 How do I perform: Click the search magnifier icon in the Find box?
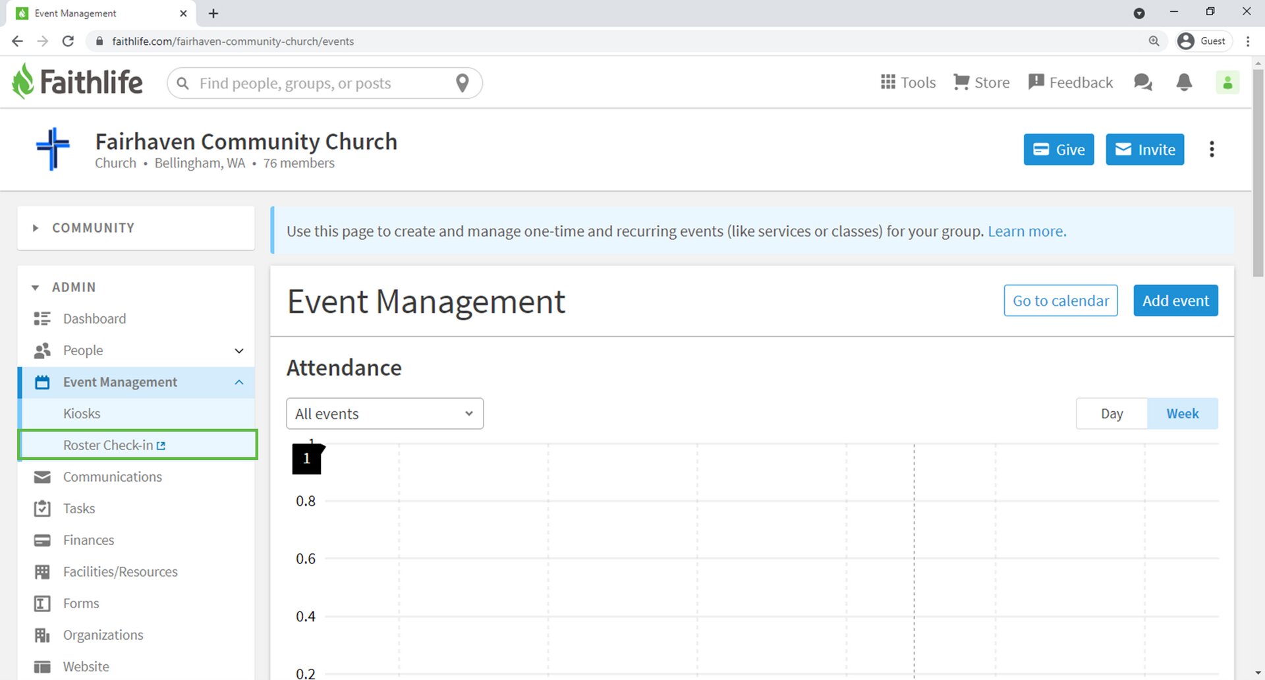pyautogui.click(x=183, y=83)
